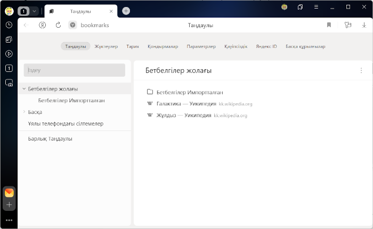Open the Бетбелгілер жолағы panel options menu
The height and width of the screenshot is (229, 373).
(361, 70)
